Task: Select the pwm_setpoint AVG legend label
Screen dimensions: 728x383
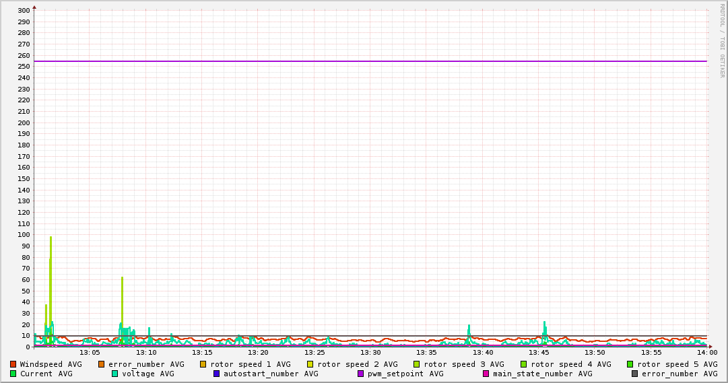Action: tap(406, 374)
